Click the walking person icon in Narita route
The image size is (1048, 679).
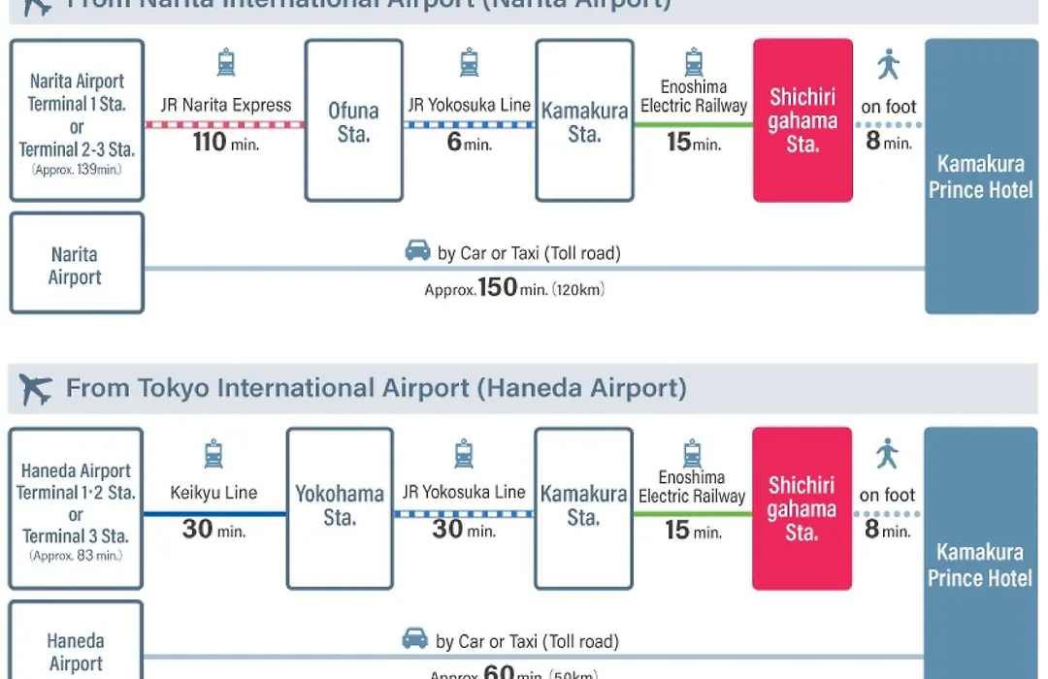tap(888, 64)
